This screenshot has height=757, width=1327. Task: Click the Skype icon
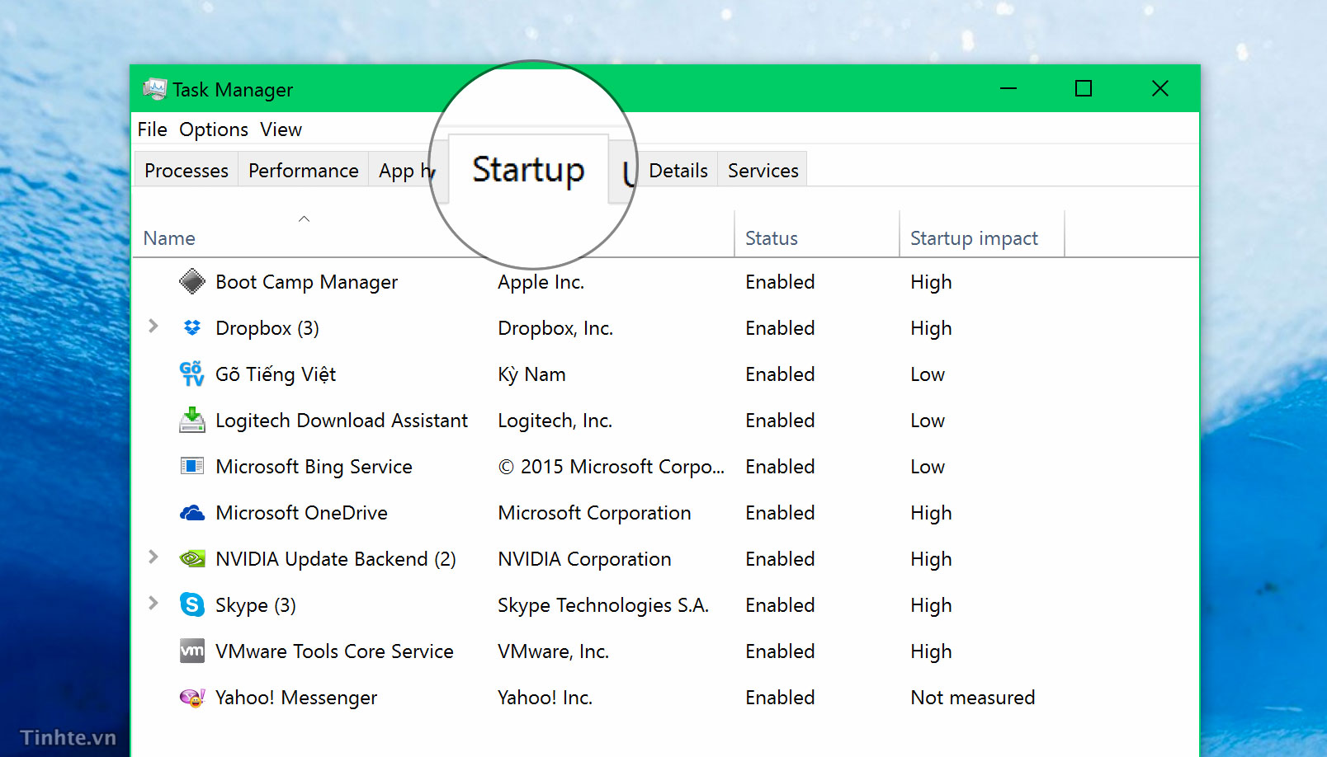pyautogui.click(x=192, y=605)
